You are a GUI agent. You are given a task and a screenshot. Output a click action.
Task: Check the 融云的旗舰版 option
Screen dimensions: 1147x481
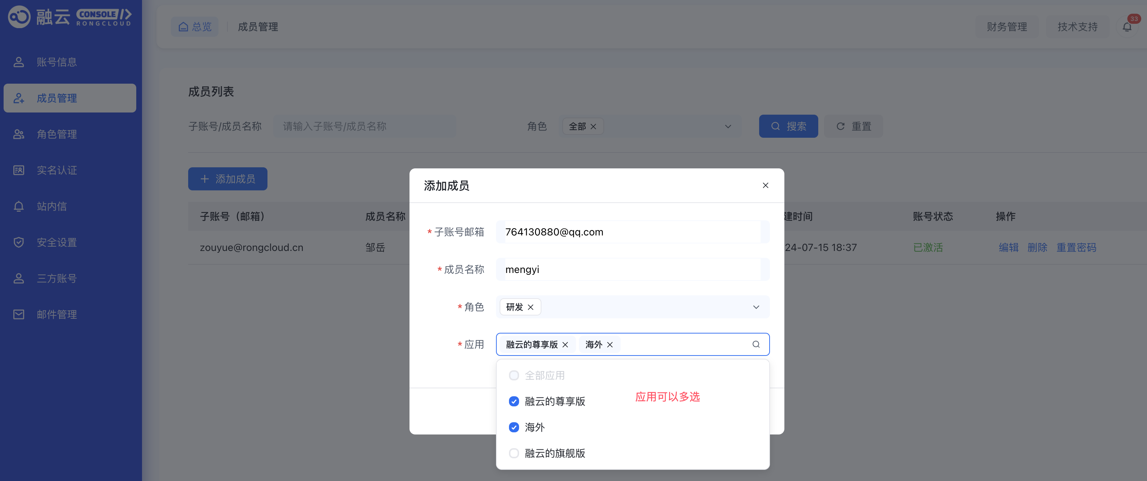coord(514,453)
